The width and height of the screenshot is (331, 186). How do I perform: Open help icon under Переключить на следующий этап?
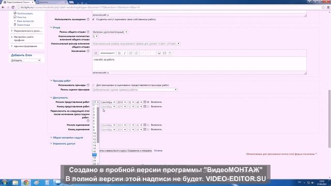88,121
